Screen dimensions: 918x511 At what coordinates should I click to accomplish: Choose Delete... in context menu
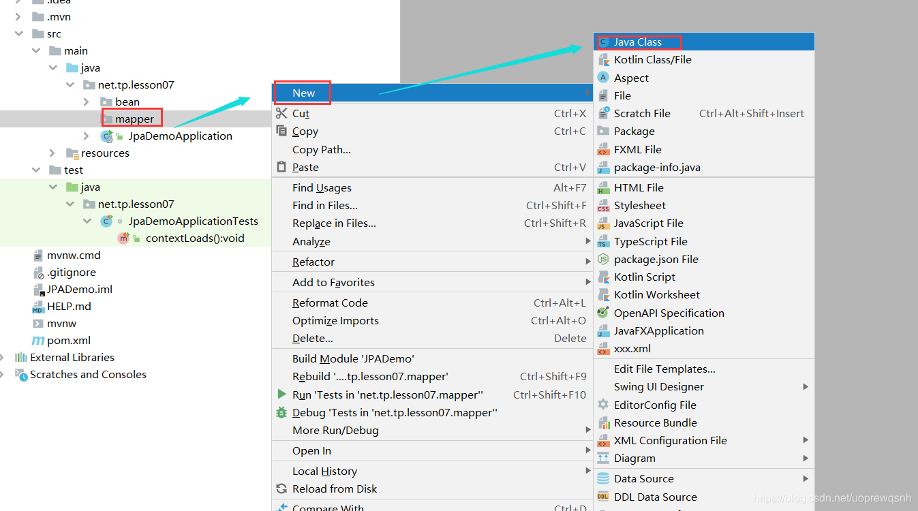point(432,338)
